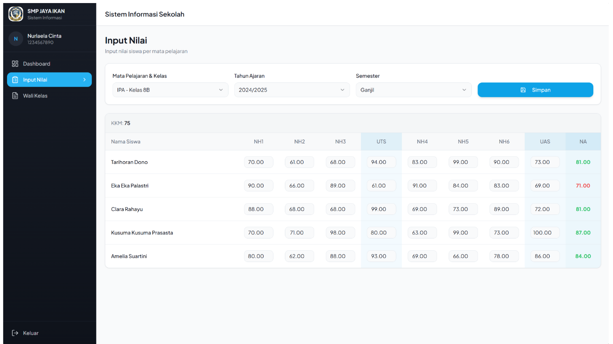Viewport: 613px width, 344px height.
Task: Select Tarihoran Dono's NH1 score field
Action: pyautogui.click(x=259, y=162)
